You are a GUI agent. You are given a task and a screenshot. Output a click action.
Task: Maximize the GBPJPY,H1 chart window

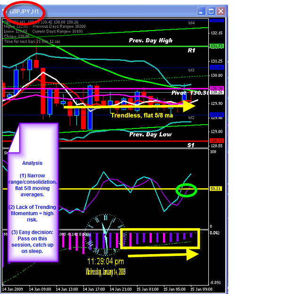(x=211, y=11)
